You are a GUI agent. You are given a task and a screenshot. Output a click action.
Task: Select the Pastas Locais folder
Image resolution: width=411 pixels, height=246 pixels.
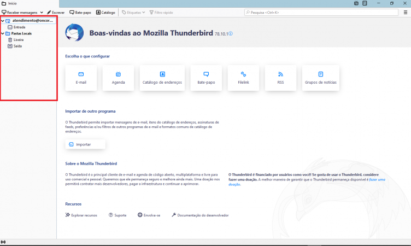point(21,33)
